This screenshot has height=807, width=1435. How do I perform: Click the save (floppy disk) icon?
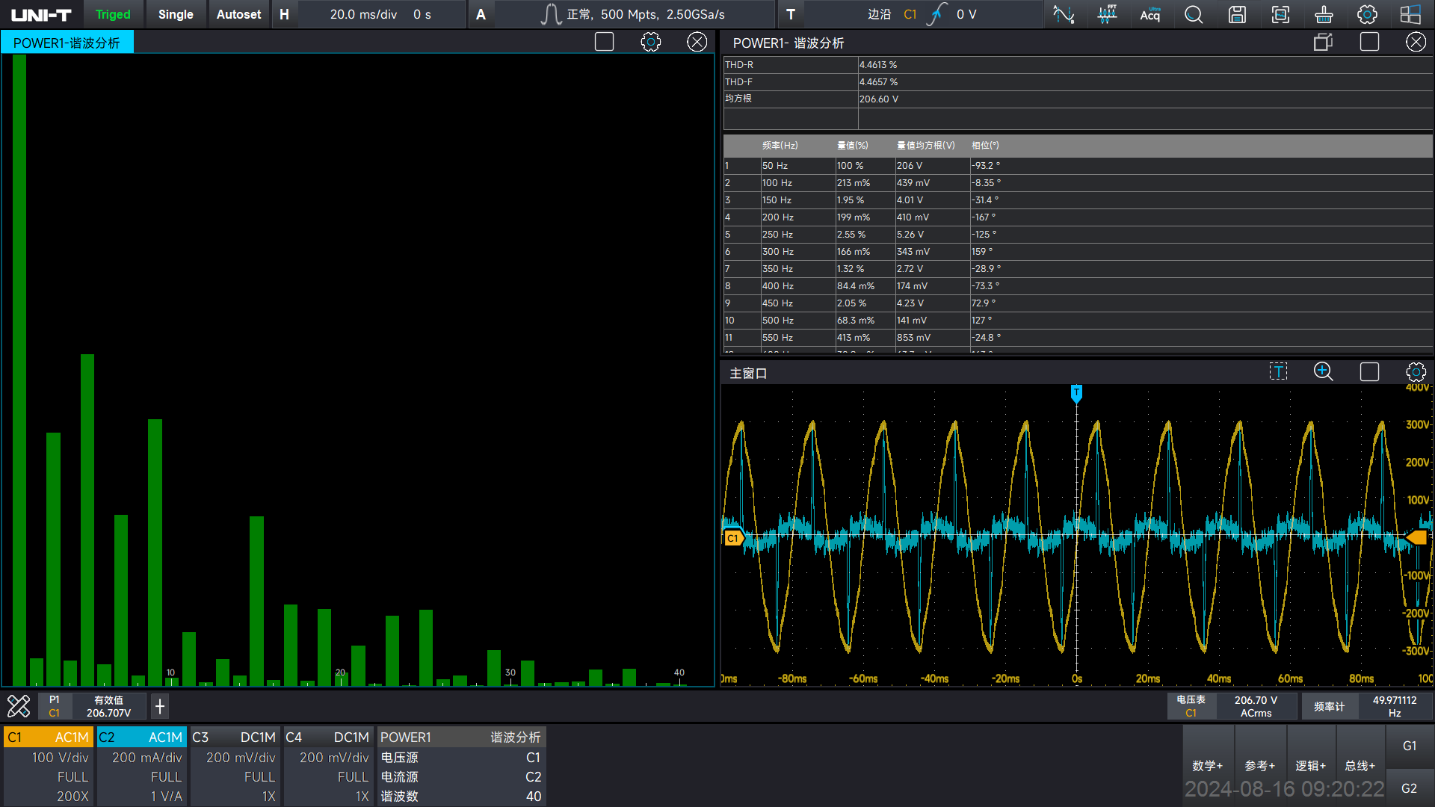tap(1237, 14)
